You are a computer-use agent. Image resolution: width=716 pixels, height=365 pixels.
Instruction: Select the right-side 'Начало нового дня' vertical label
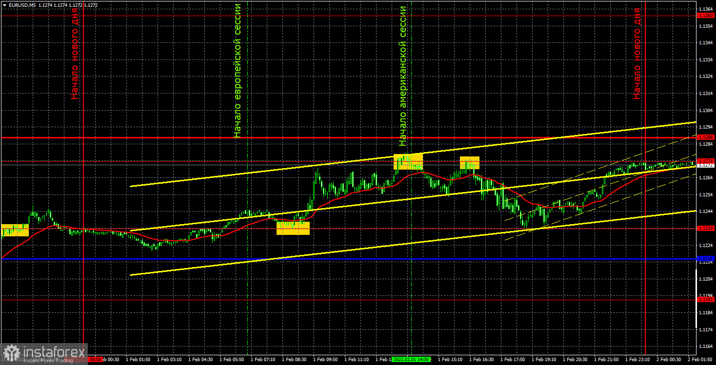pyautogui.click(x=637, y=54)
